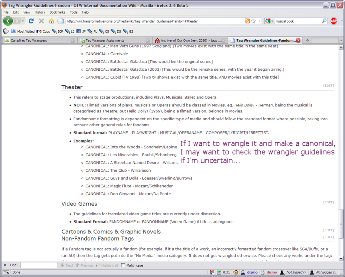Close the Tag Wrangler Assignments tab

148,40
